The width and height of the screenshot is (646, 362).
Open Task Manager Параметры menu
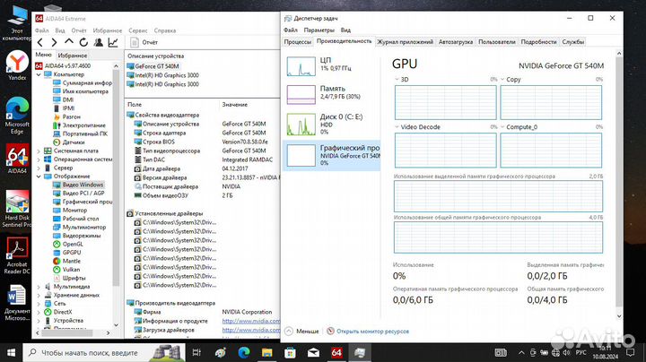(x=319, y=30)
